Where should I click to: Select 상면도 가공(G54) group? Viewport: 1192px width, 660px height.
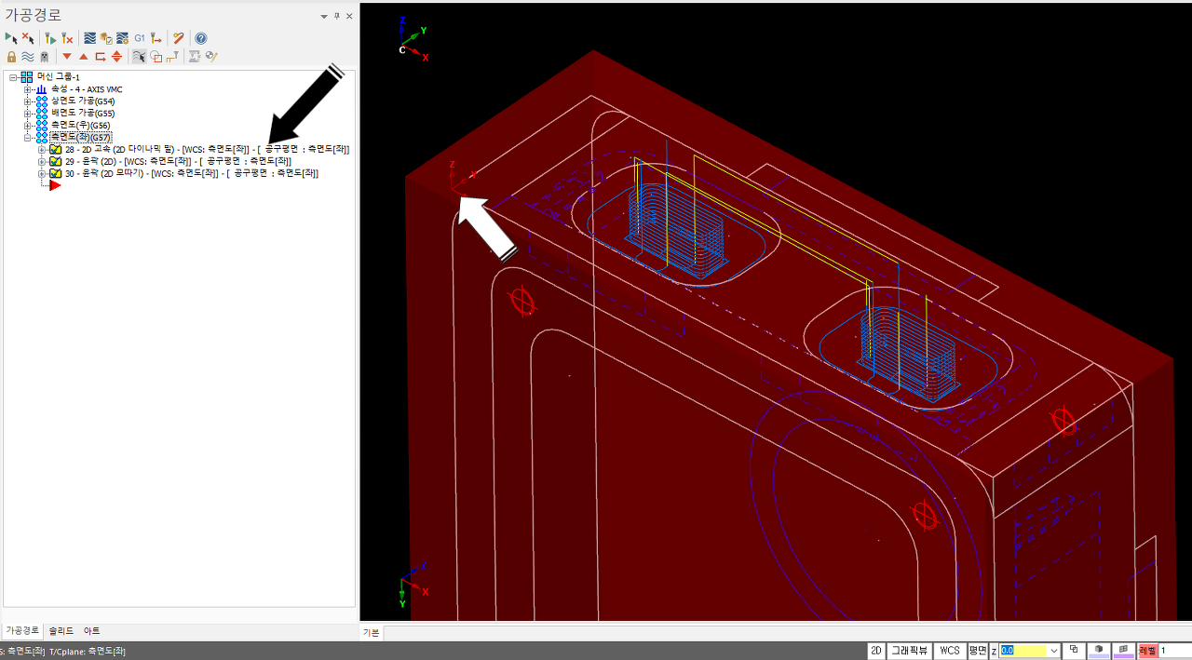pos(83,101)
